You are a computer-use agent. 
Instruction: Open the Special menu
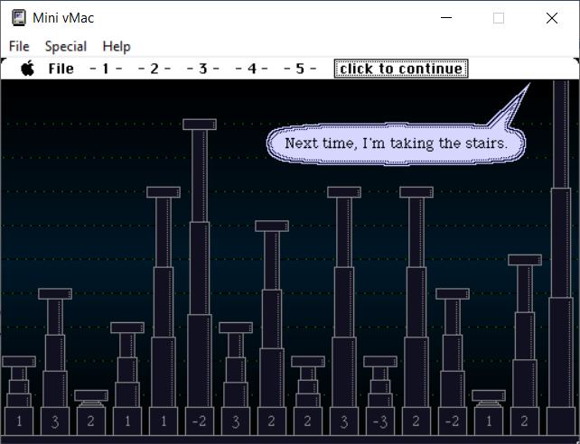(x=65, y=47)
